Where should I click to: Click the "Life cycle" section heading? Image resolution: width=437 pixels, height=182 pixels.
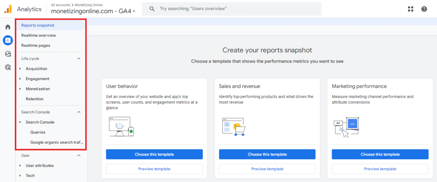click(x=30, y=59)
